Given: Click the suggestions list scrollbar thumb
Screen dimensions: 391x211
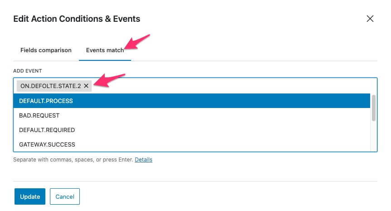Looking at the screenshot, I should pos(374,108).
